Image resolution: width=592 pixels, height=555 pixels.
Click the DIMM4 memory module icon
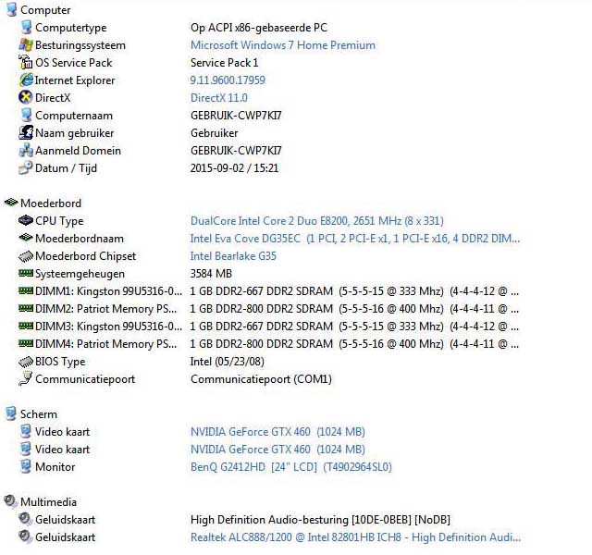pos(26,343)
